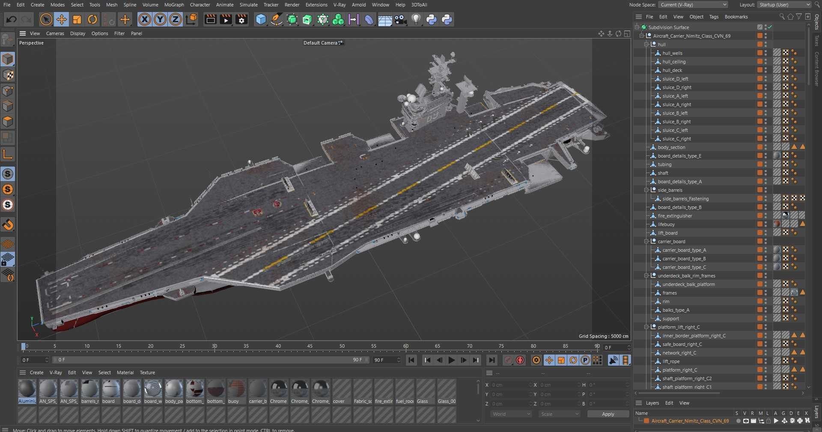Screen dimensions: 822x432
Task: Toggle visibility dots for hull_wells object
Action: tap(765, 53)
